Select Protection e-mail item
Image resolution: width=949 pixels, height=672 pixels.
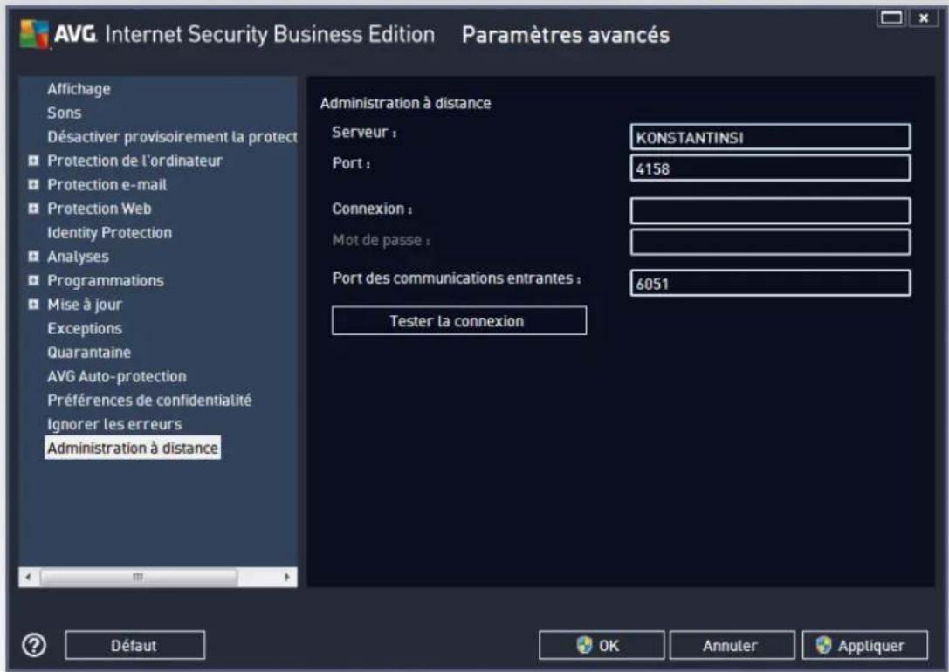tap(107, 185)
